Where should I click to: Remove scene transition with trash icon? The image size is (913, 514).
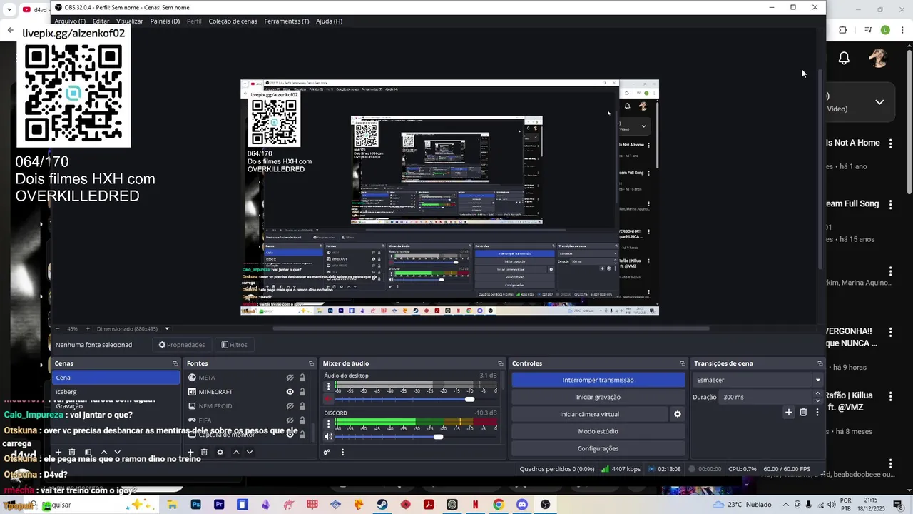click(x=803, y=412)
